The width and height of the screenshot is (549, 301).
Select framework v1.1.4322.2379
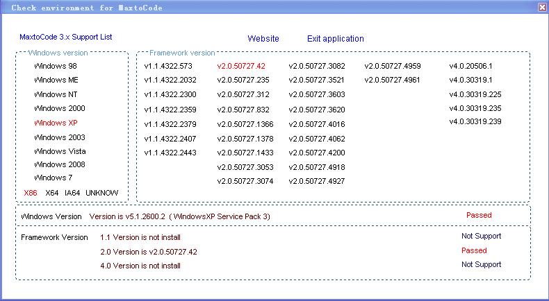point(170,124)
